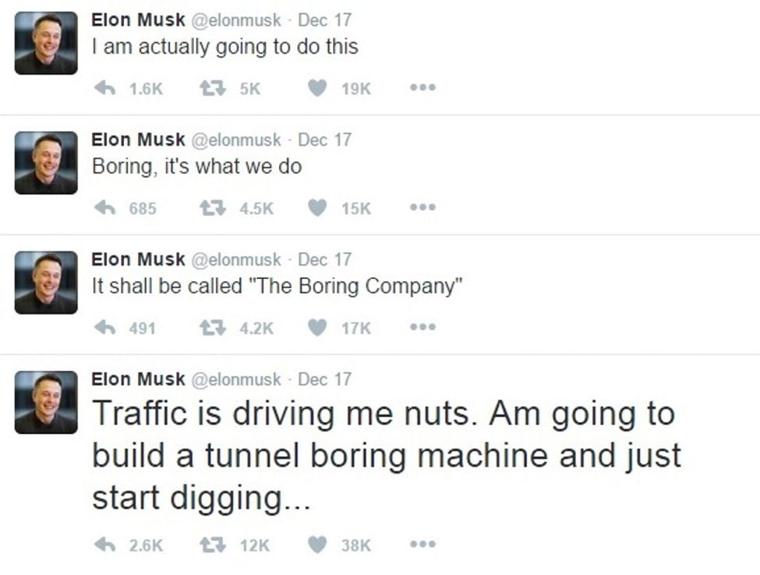Viewport: 760px width, 575px height.
Task: Retweet "The Boring Company" tweet
Action: 207,328
